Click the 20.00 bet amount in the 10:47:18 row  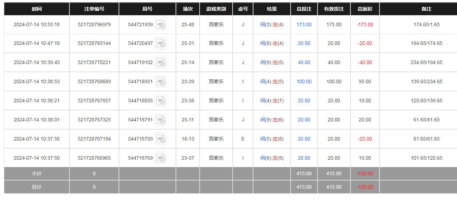pos(304,44)
